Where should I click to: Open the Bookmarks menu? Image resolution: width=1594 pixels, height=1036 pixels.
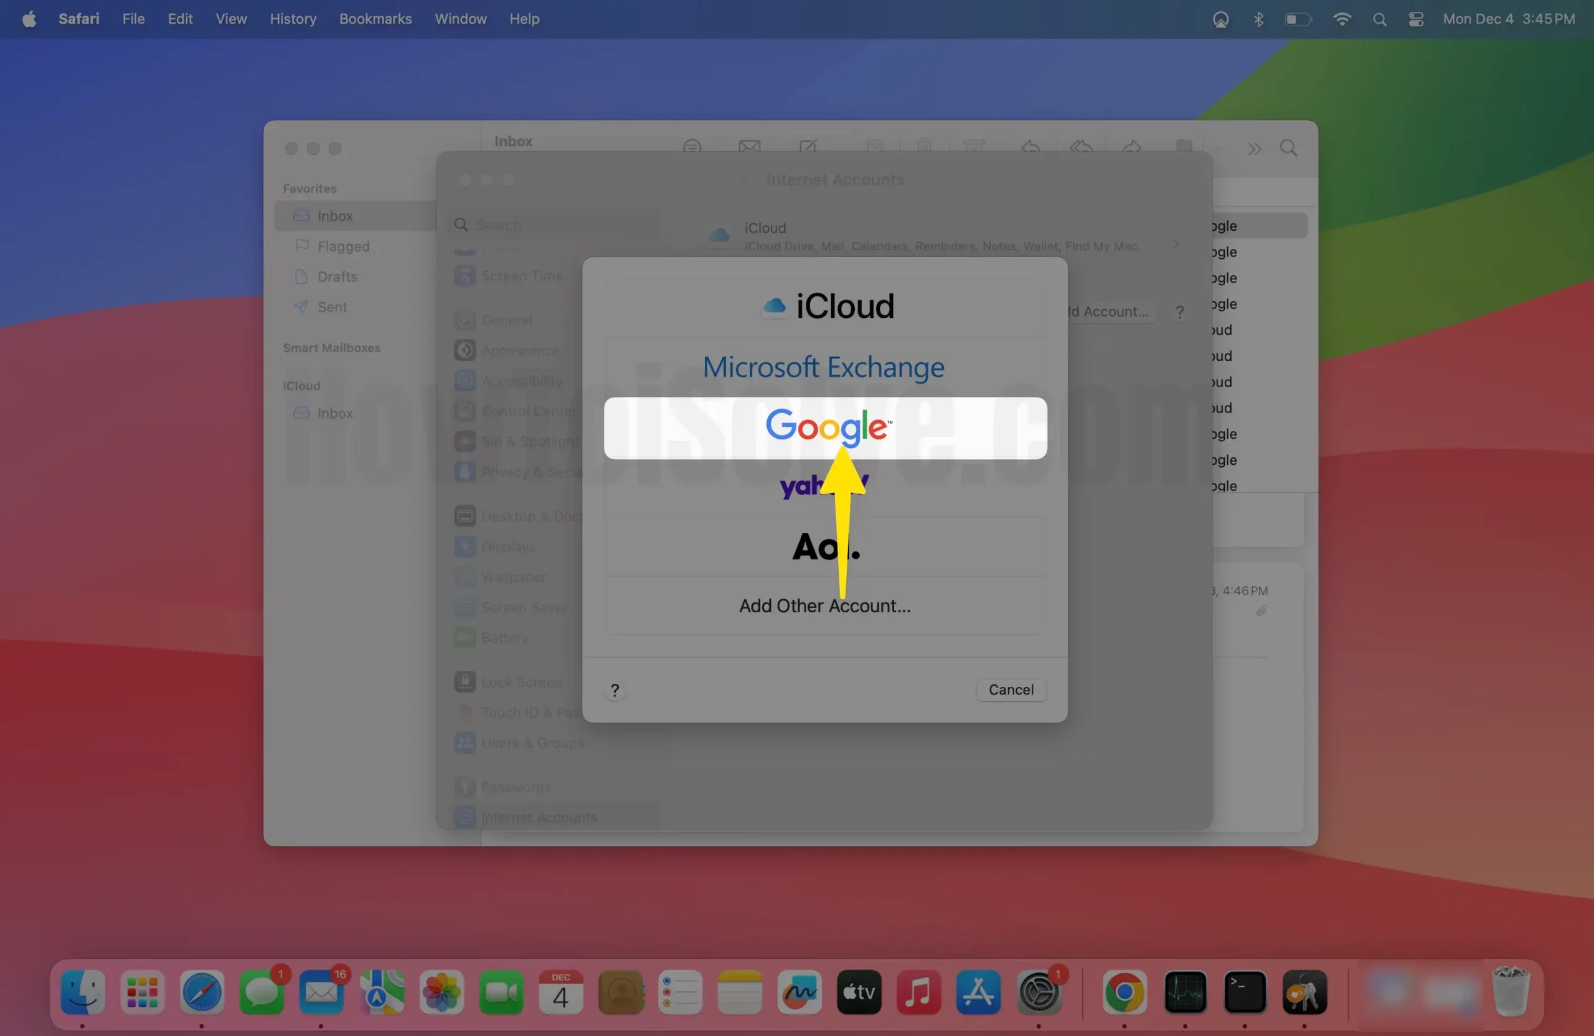pyautogui.click(x=375, y=19)
